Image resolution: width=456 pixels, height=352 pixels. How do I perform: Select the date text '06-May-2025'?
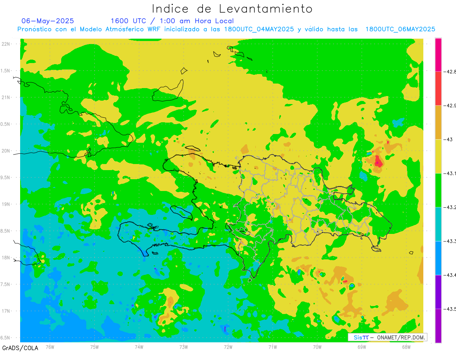coord(48,21)
